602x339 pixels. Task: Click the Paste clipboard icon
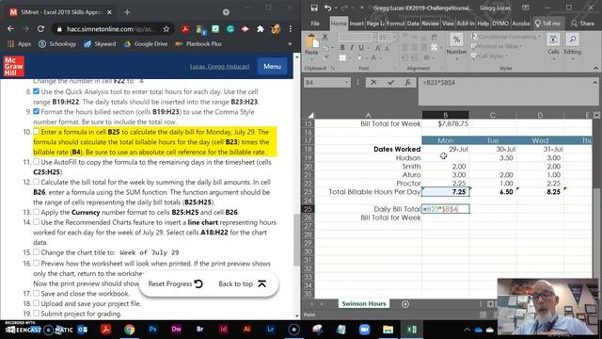click(x=311, y=41)
